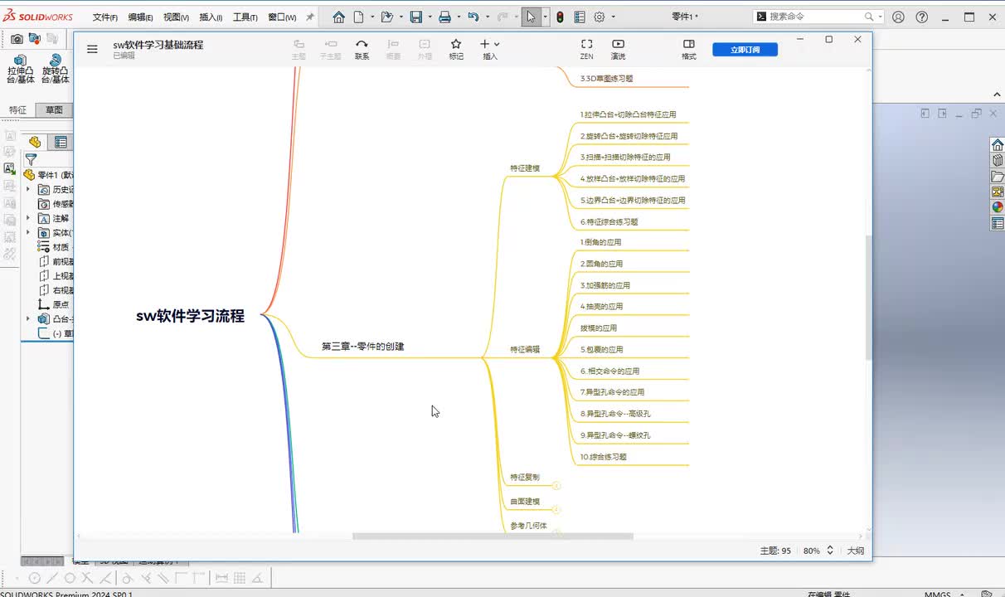Expand the 实体 solid bodies folder
This screenshot has height=597, width=1005.
(x=27, y=233)
